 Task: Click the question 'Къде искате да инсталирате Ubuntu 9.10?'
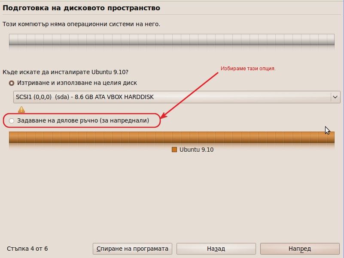pos(65,72)
